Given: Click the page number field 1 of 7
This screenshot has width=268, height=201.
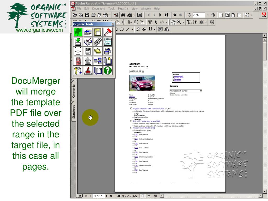Looking at the screenshot, I should pos(98,196).
